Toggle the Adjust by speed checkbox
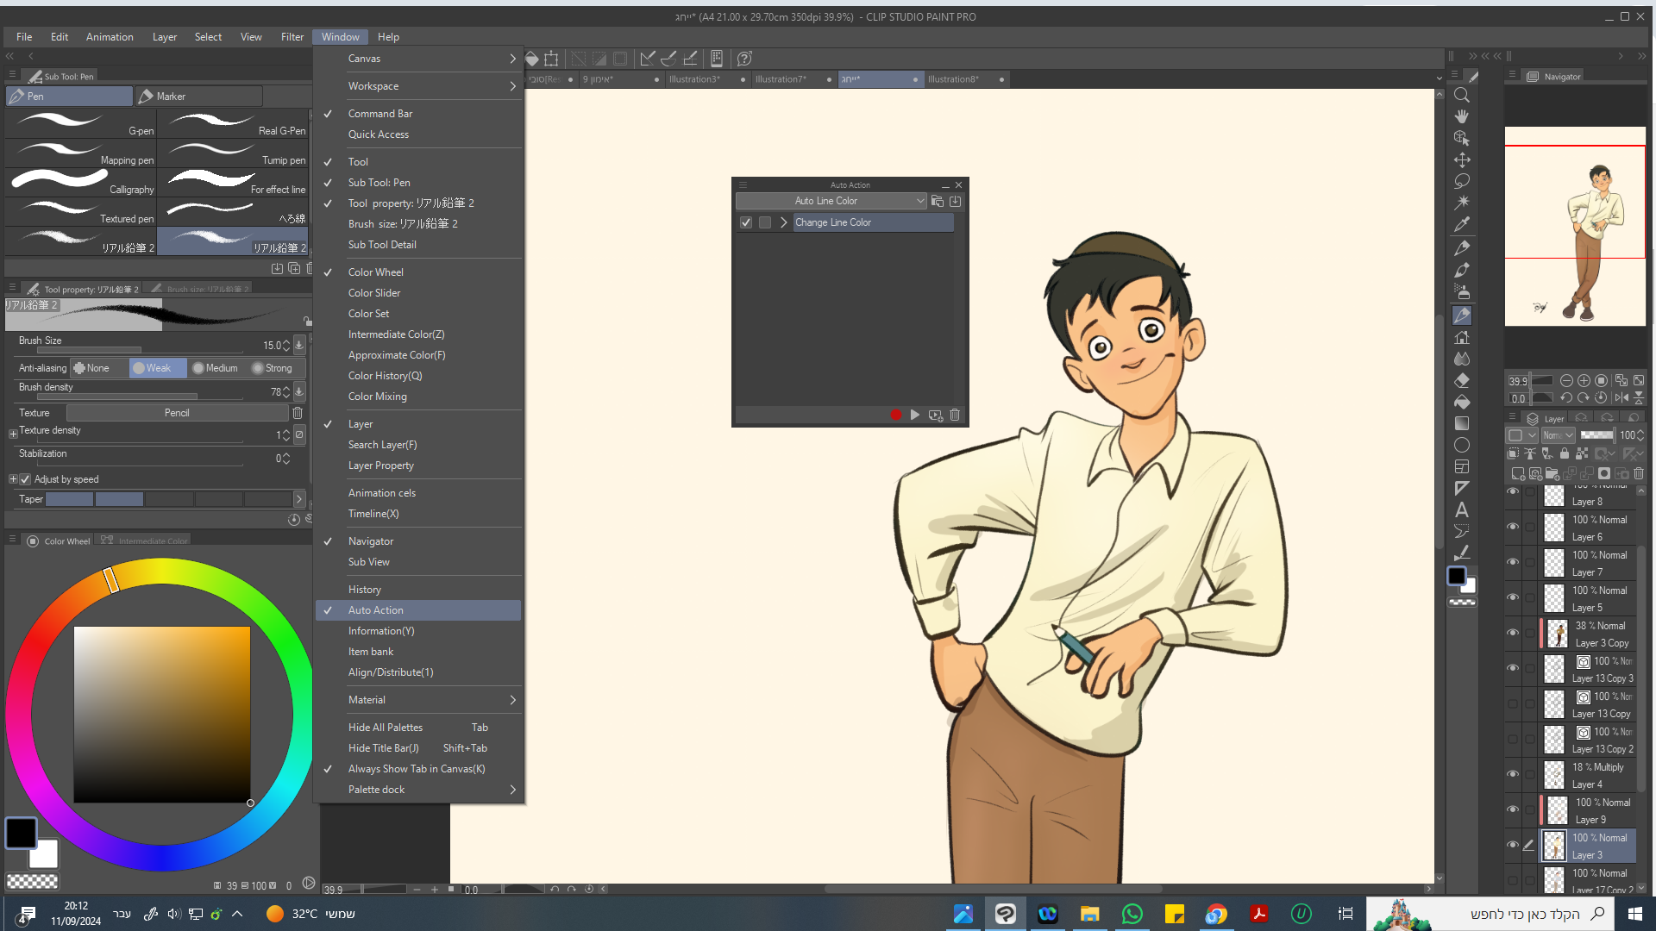Image resolution: width=1656 pixels, height=931 pixels. (26, 479)
